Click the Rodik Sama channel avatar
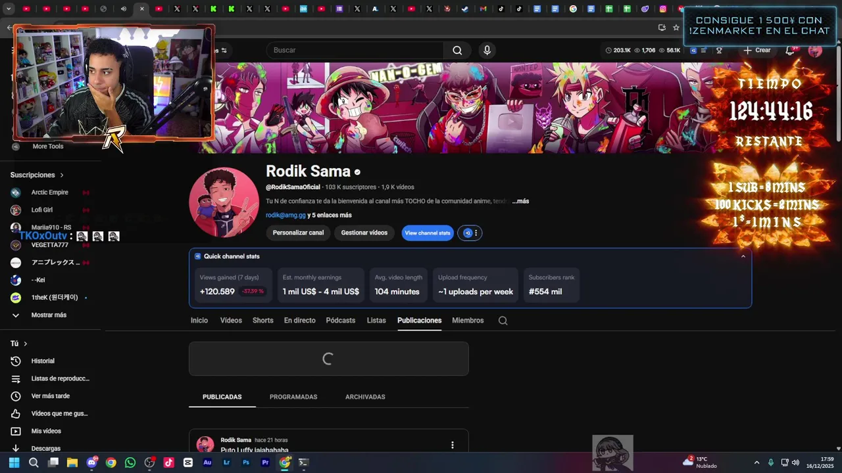The width and height of the screenshot is (842, 473). tap(224, 202)
